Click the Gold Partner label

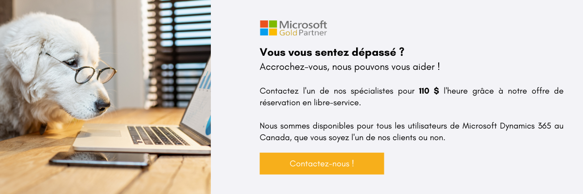click(303, 33)
